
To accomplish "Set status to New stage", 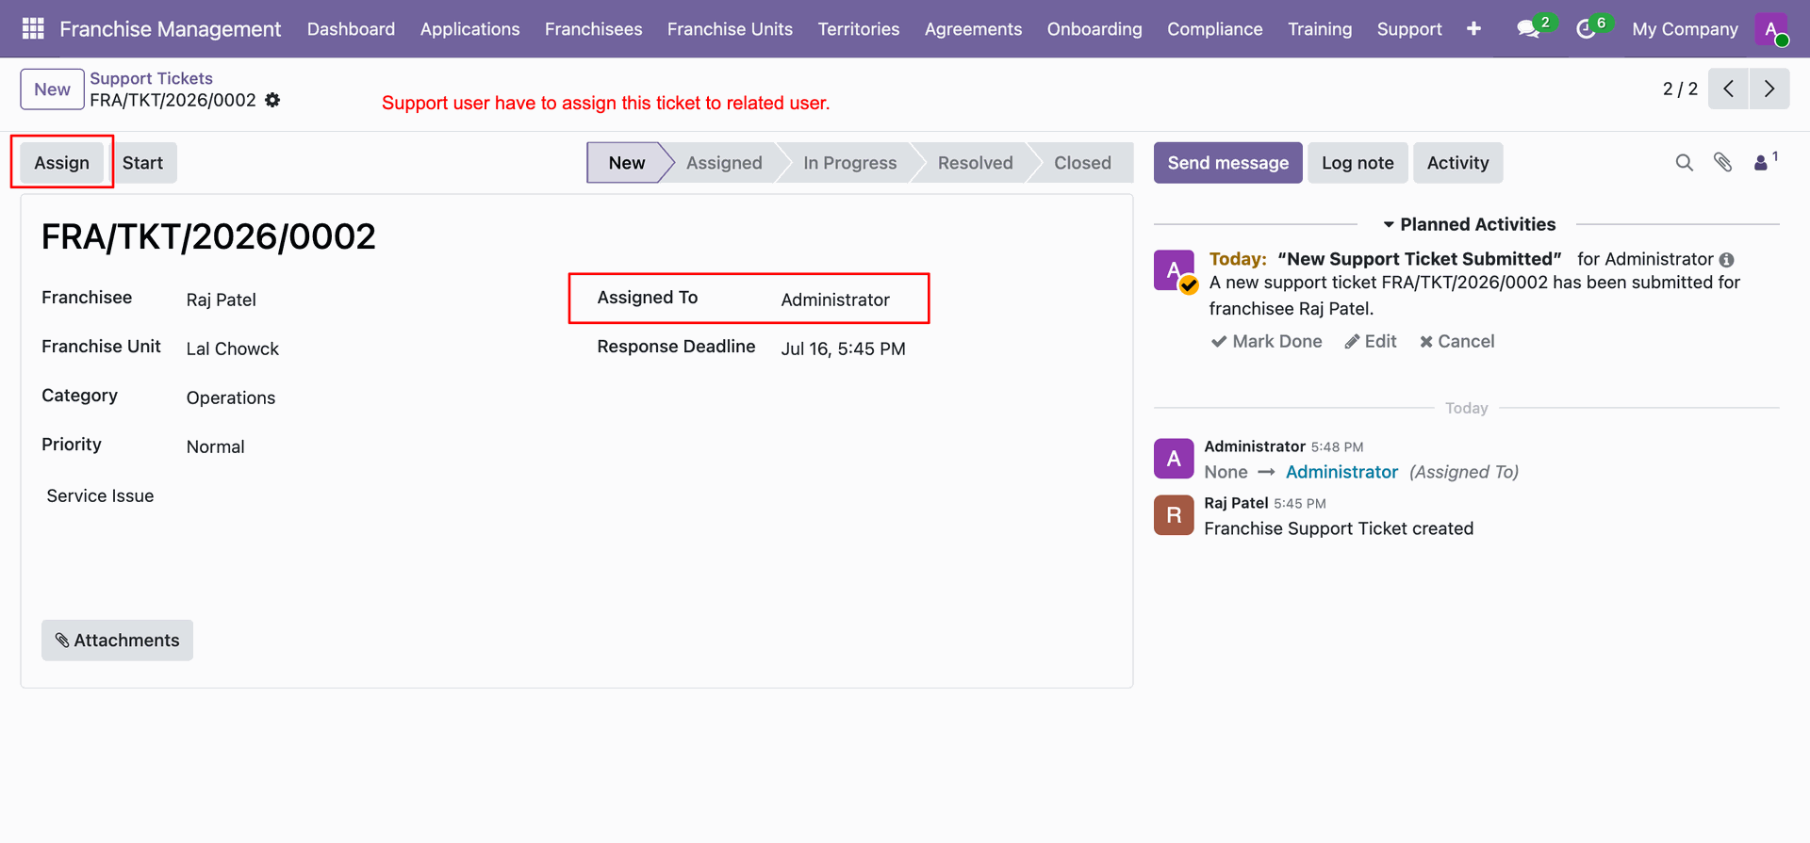I will pyautogui.click(x=626, y=163).
